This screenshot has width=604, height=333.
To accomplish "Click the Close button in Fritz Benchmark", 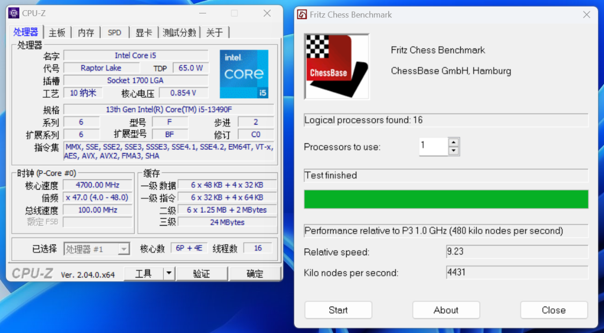I will pos(554,310).
